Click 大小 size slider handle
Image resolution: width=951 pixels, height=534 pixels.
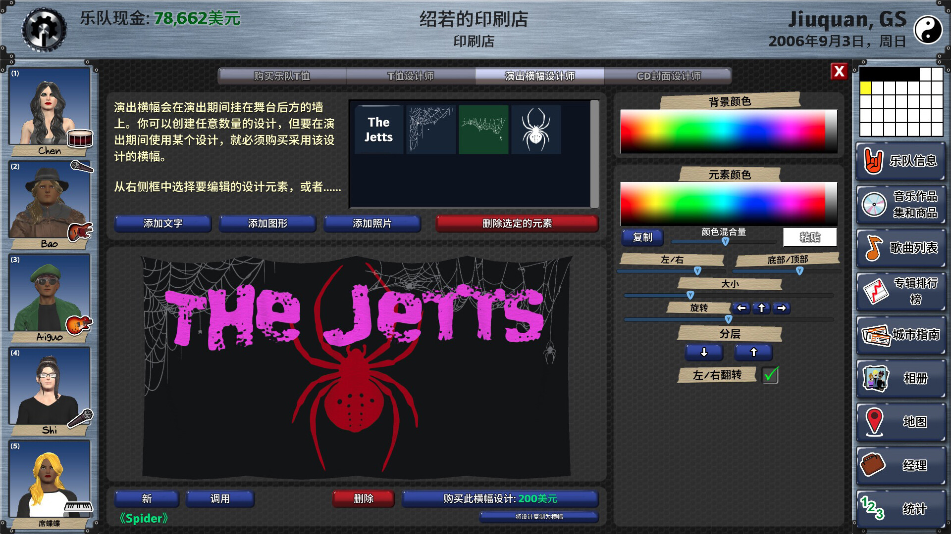(690, 295)
